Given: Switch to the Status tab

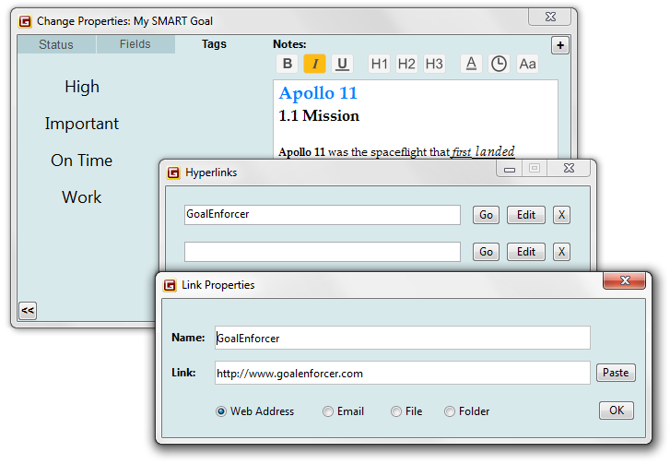Looking at the screenshot, I should tap(56, 44).
